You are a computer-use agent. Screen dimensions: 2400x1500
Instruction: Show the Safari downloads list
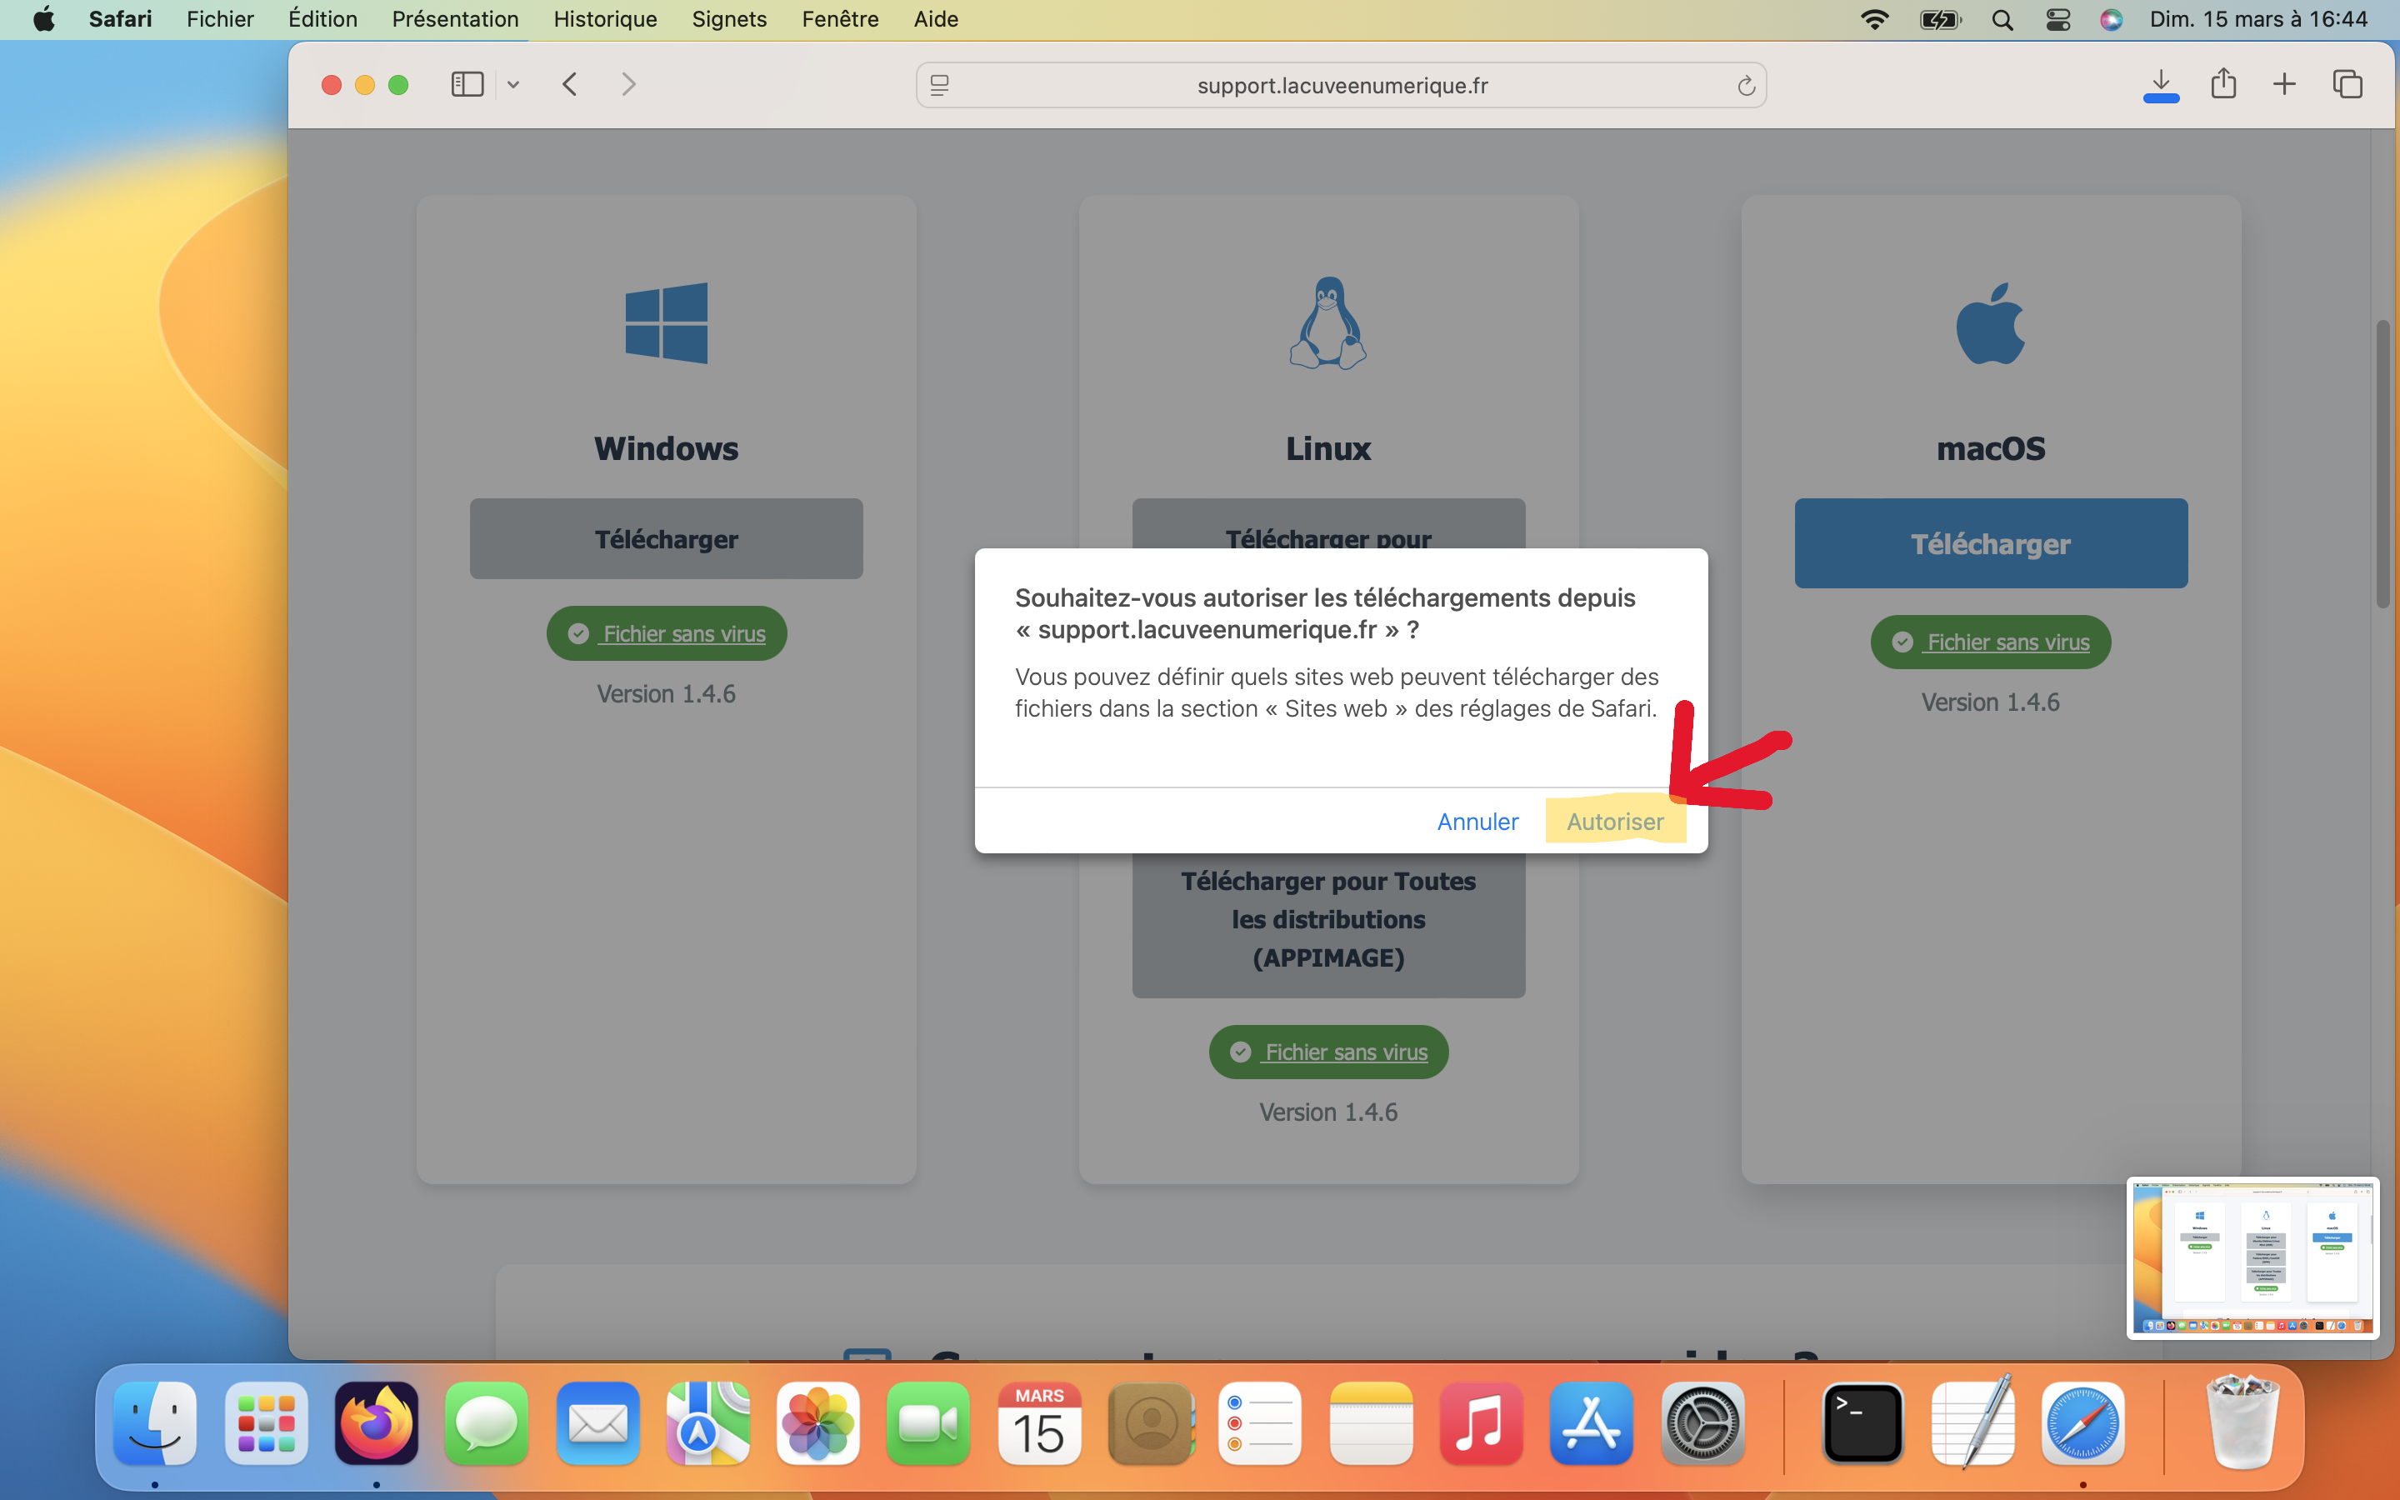click(2160, 84)
